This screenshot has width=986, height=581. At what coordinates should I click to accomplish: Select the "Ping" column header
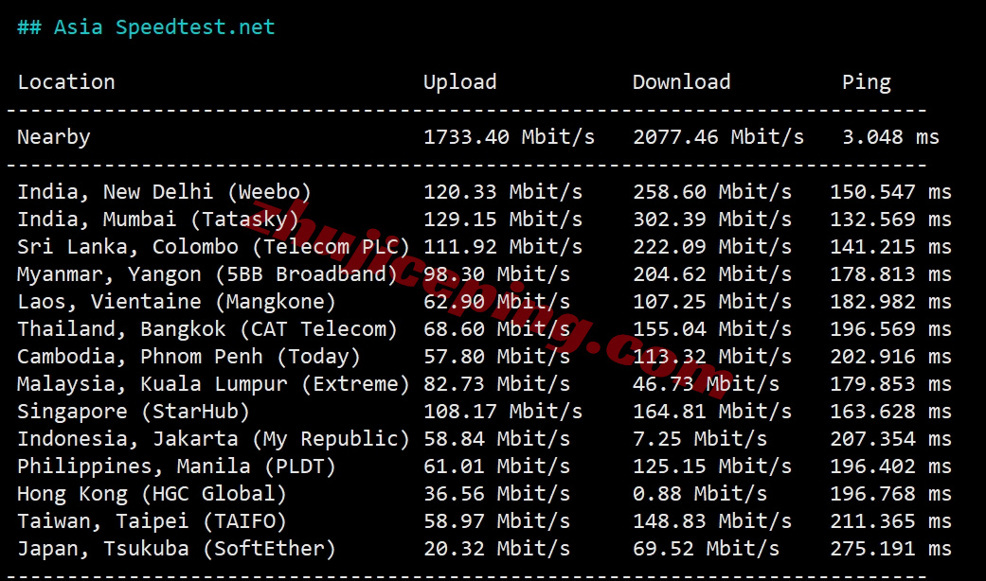(x=867, y=83)
